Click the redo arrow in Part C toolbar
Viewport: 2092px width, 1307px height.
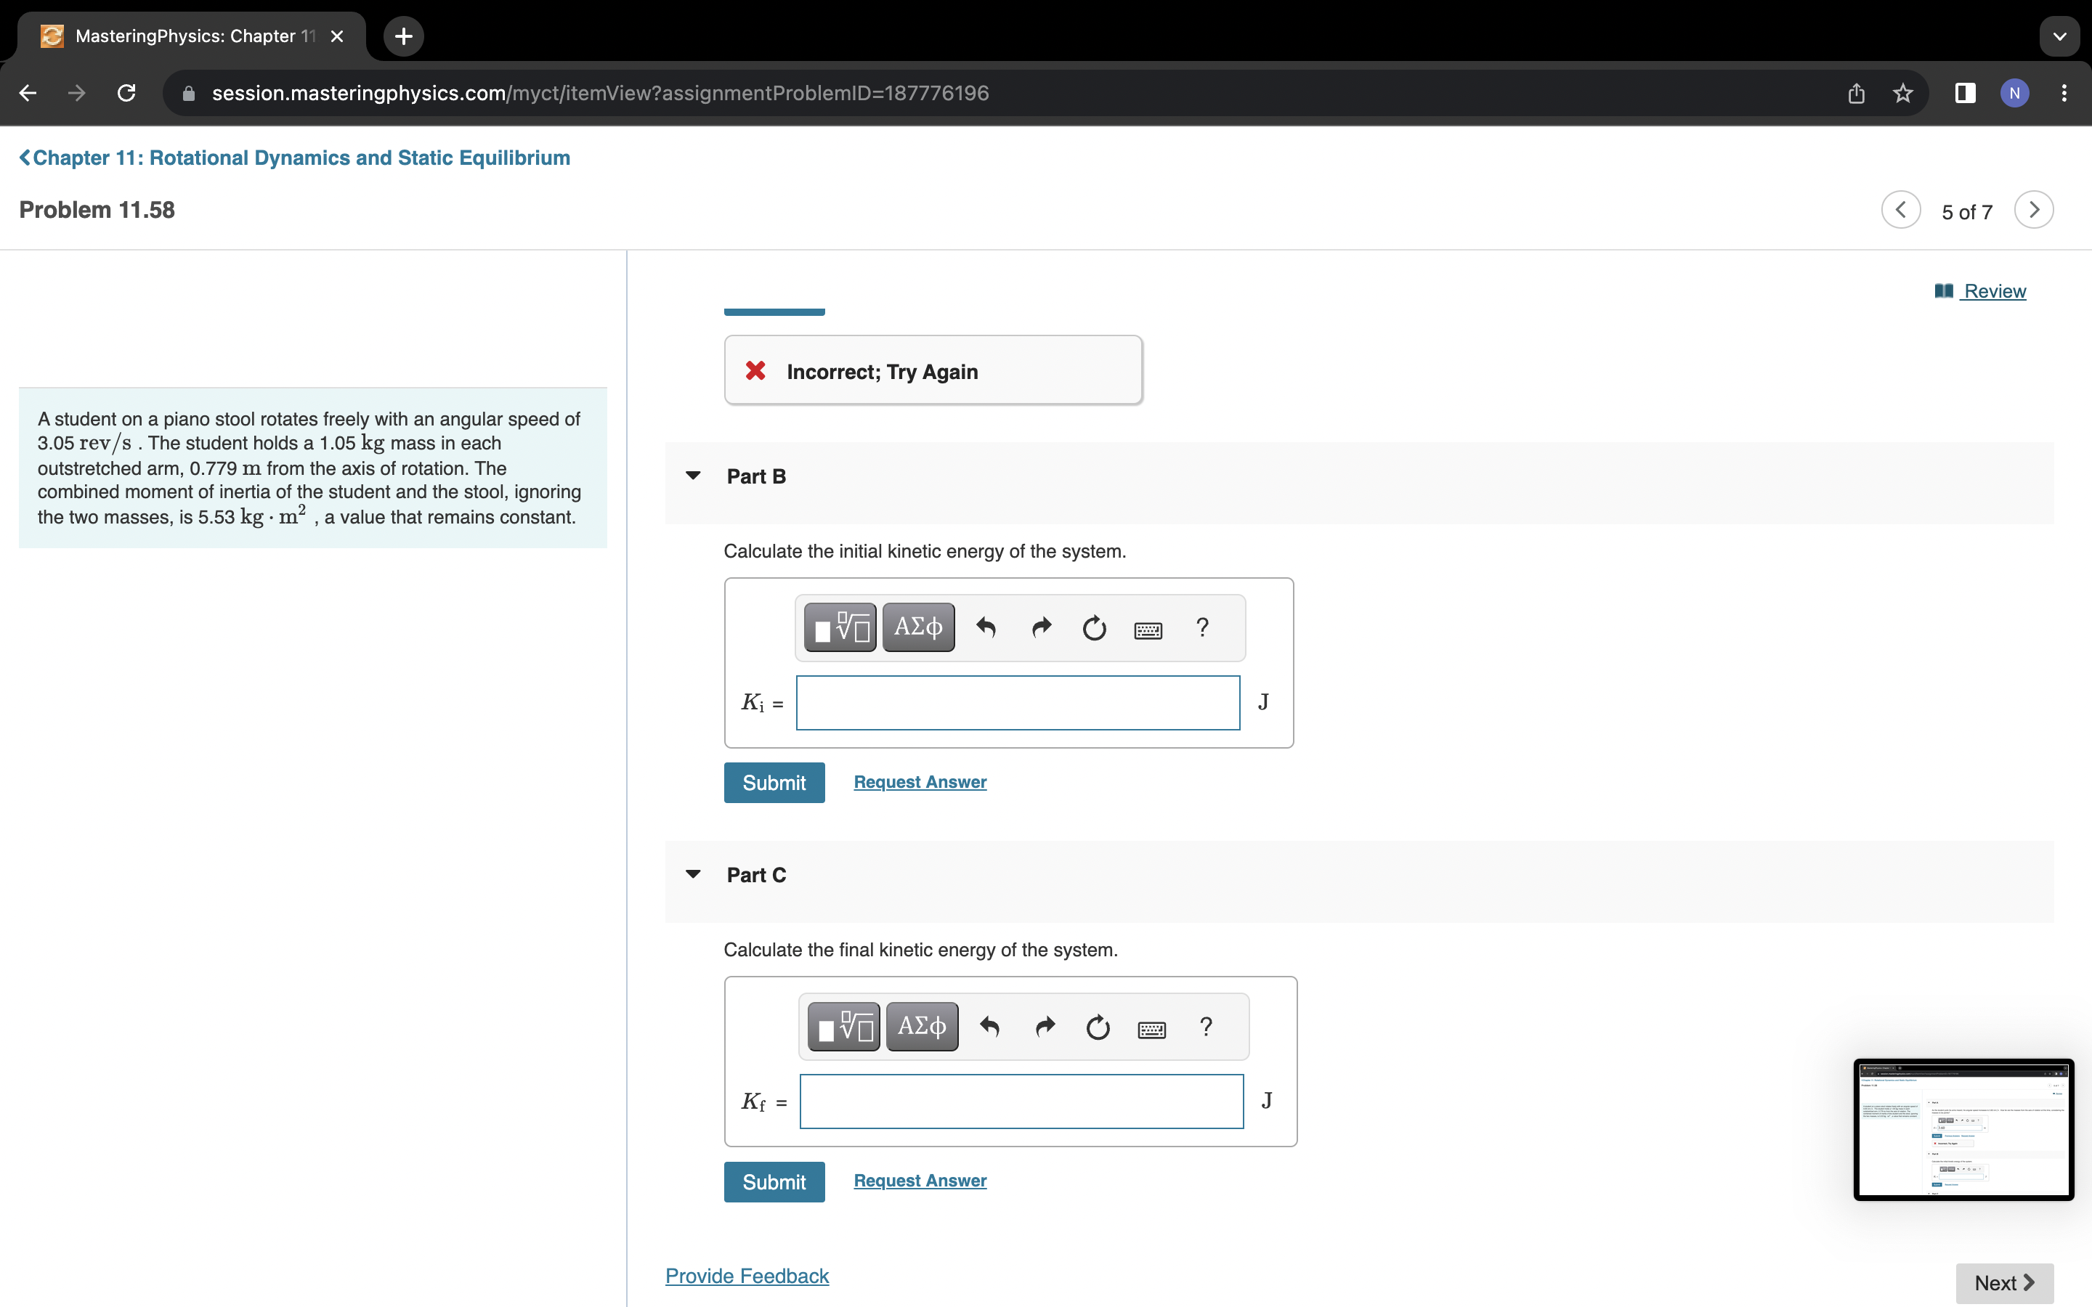click(1045, 1026)
